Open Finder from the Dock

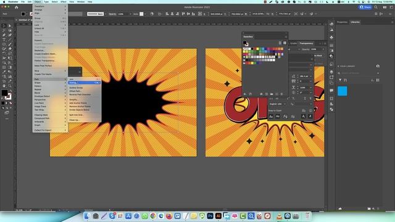click(x=88, y=216)
